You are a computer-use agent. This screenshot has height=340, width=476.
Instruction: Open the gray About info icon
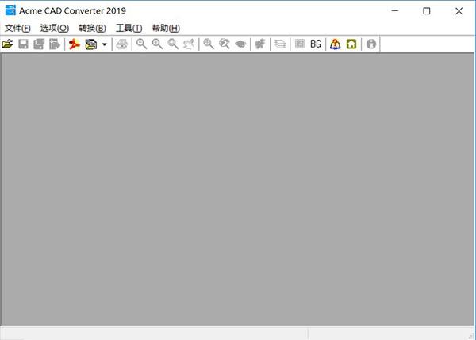371,44
